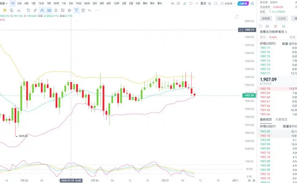The width and height of the screenshot is (297, 183).
Task: Switch to 最新成交 tab
Action: [266, 120]
